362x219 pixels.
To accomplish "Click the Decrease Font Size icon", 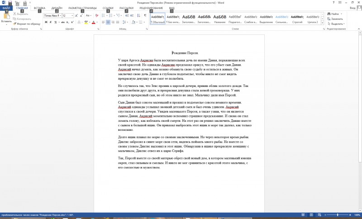I will pyautogui.click(x=81, y=16).
